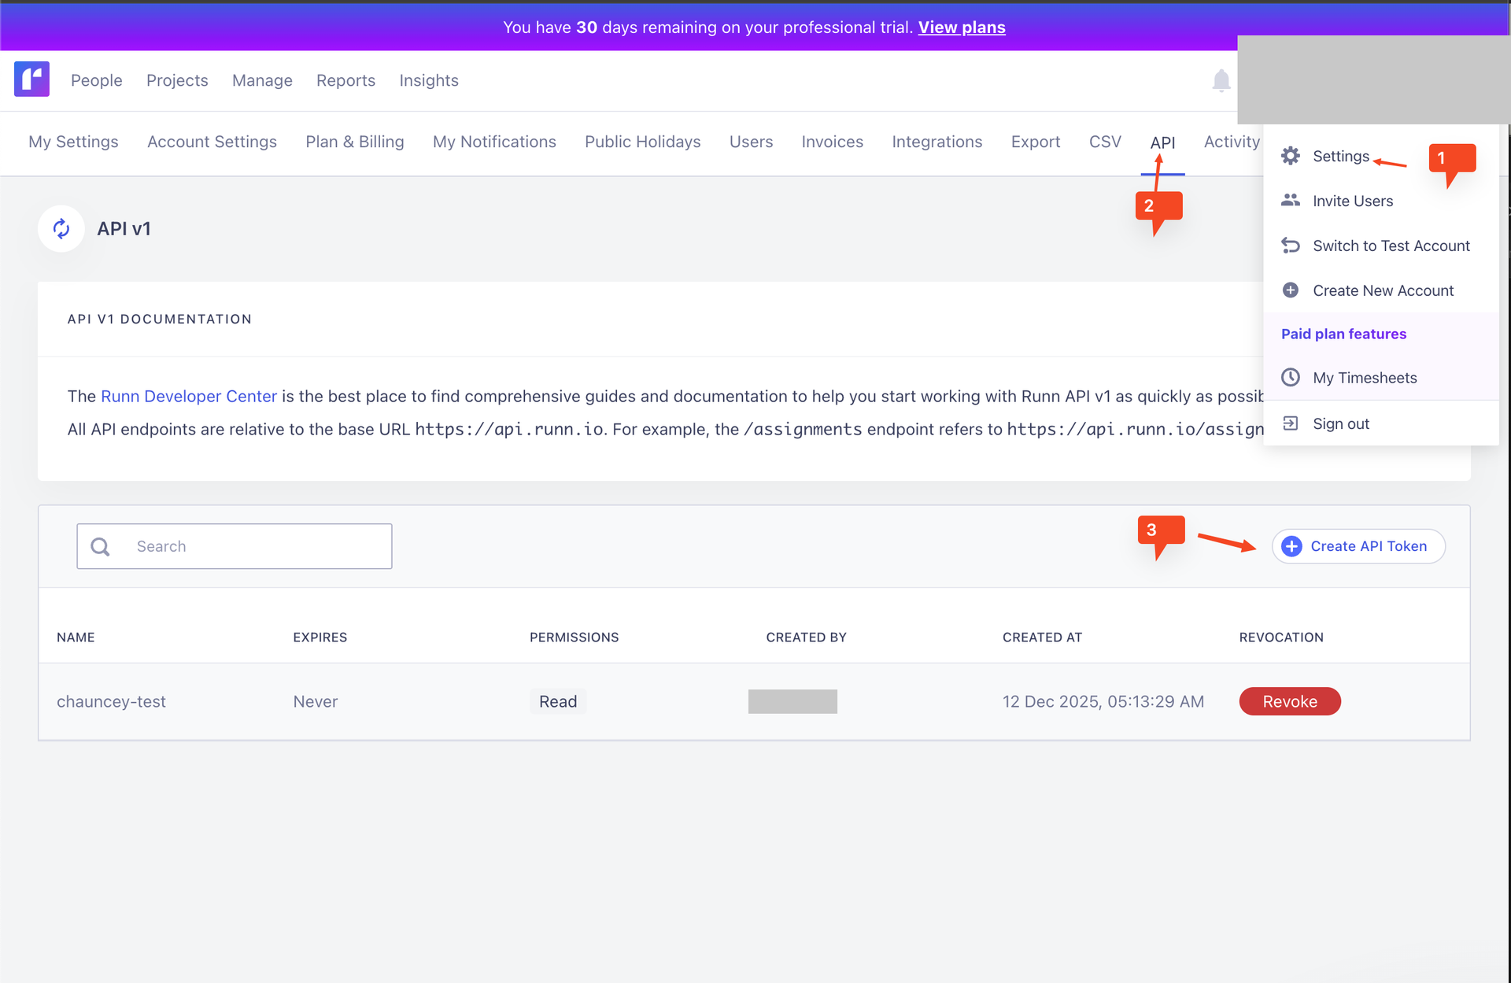
Task: Select Invite Users in the menu
Action: (x=1353, y=201)
